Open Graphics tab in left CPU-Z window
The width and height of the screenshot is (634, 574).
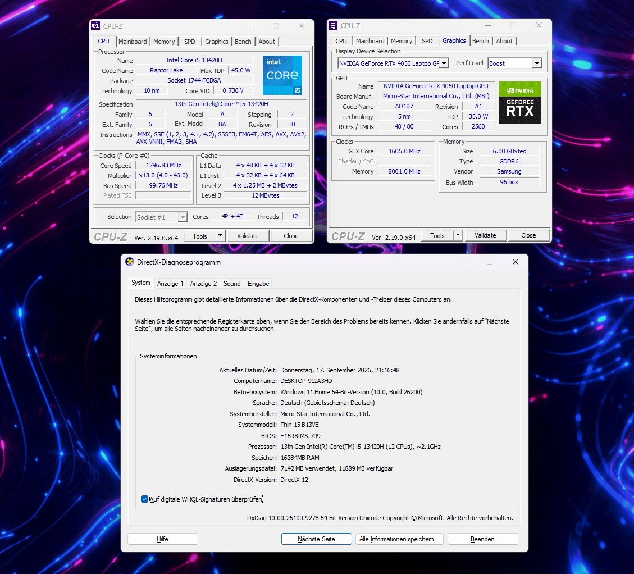click(216, 42)
